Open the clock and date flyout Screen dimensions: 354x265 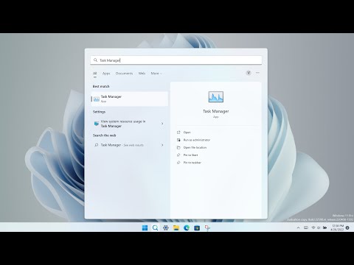click(x=337, y=227)
